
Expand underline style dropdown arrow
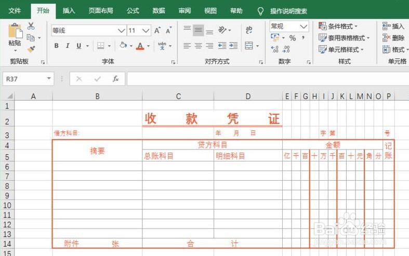click(x=87, y=46)
